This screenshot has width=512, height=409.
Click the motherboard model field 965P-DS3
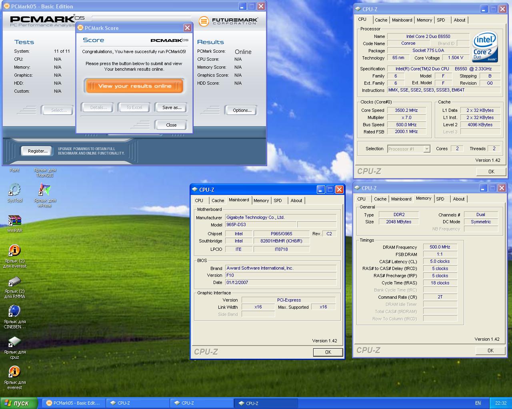pyautogui.click(x=261, y=225)
